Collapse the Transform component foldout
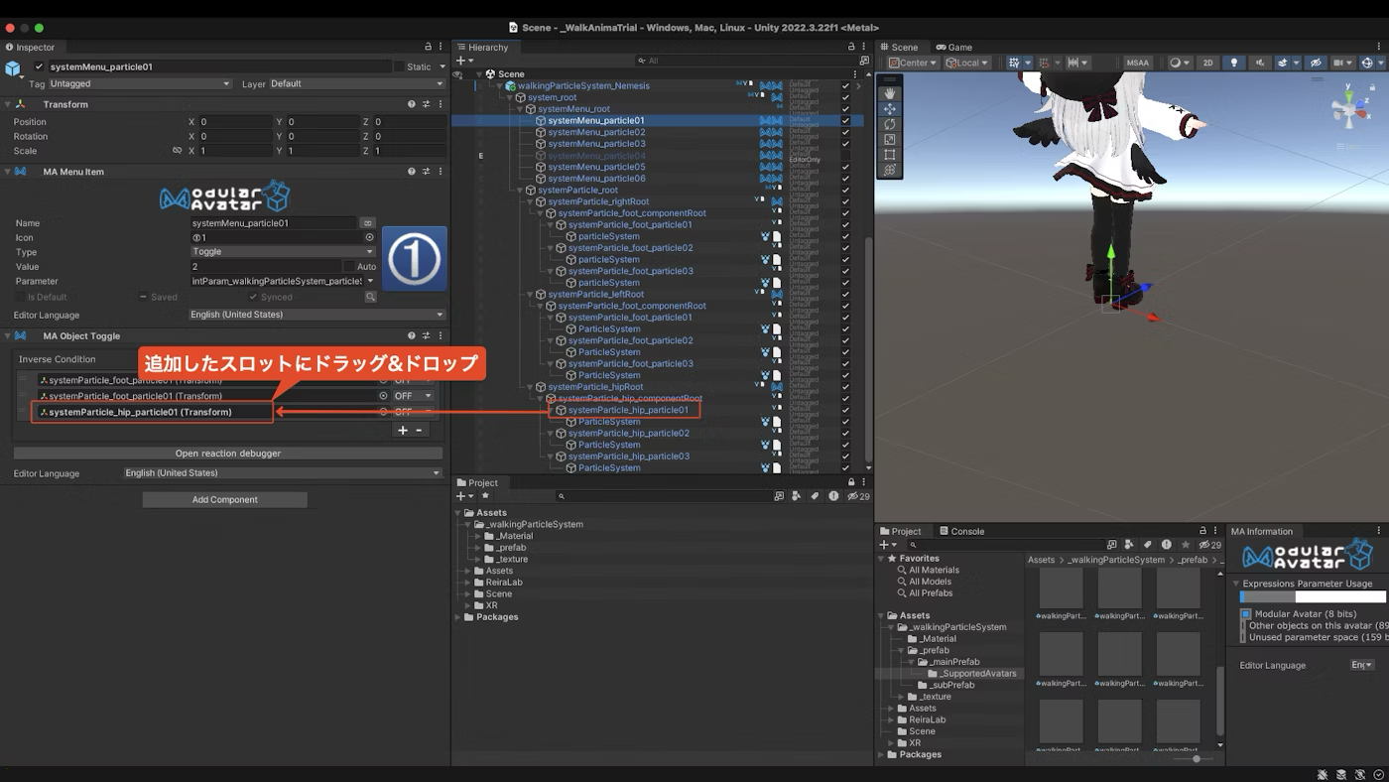 [x=7, y=104]
